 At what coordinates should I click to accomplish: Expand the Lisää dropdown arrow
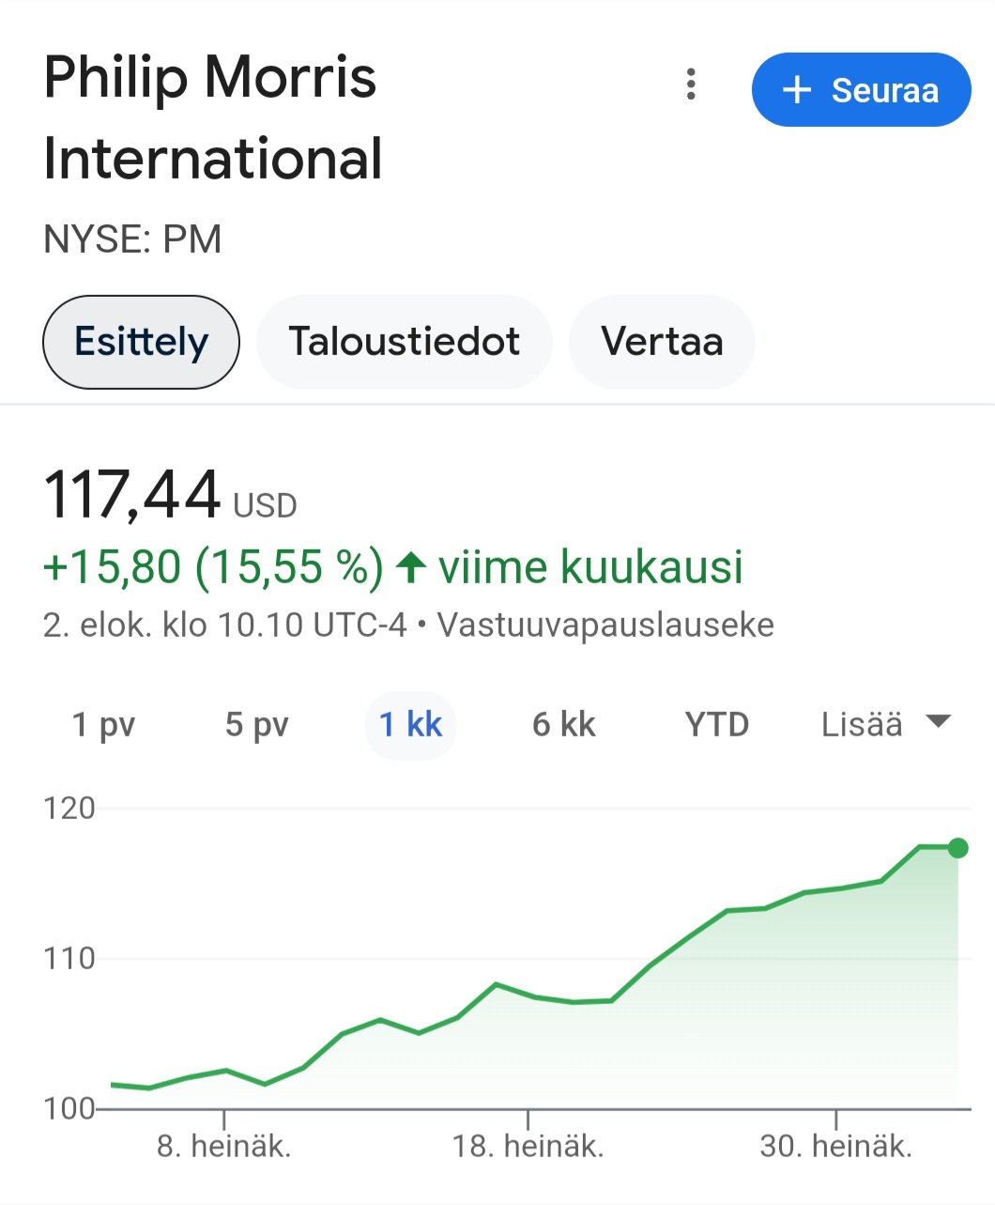[x=938, y=722]
